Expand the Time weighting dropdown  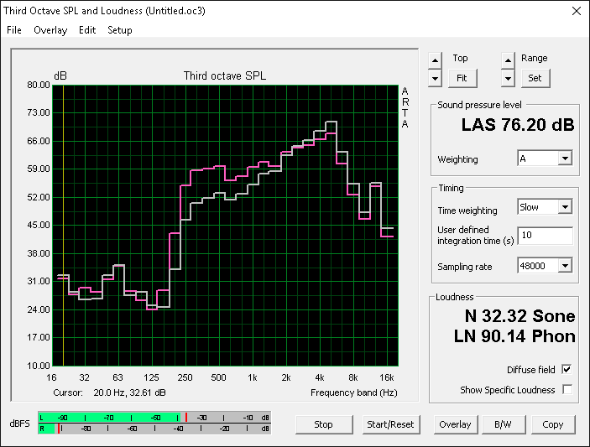[x=565, y=207]
